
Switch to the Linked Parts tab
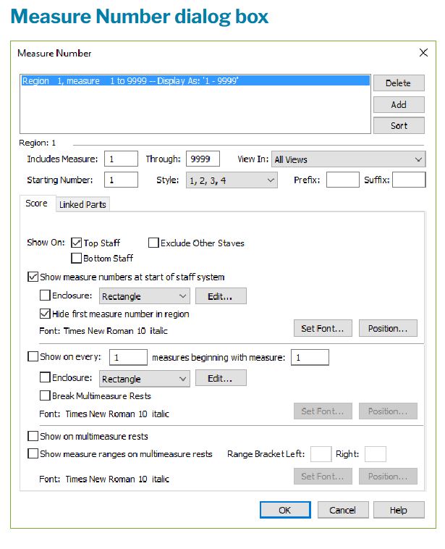coord(82,205)
